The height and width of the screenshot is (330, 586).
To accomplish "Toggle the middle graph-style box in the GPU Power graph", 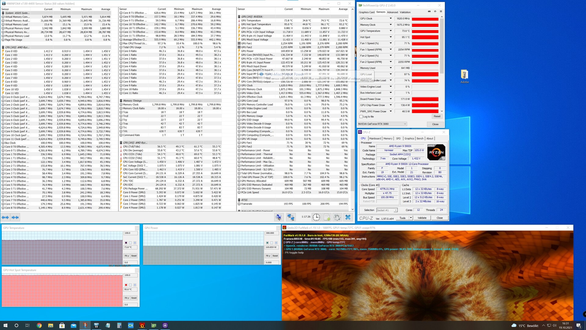I will tap(272, 243).
